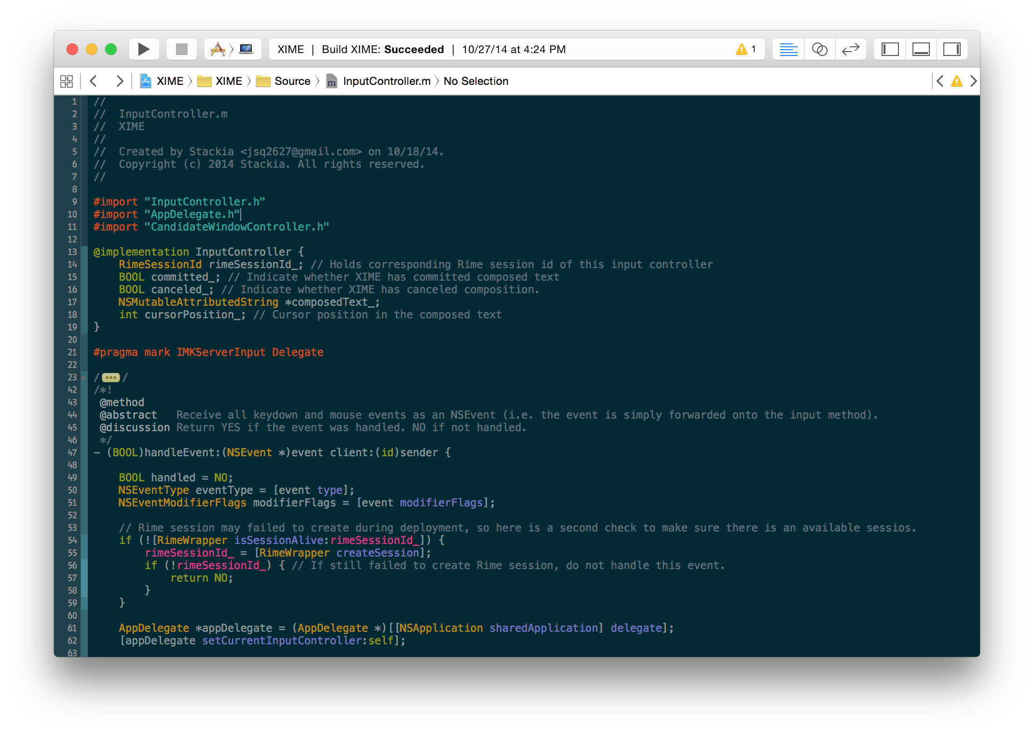Switch to the Assistant editor
The width and height of the screenshot is (1034, 734).
tap(819, 49)
